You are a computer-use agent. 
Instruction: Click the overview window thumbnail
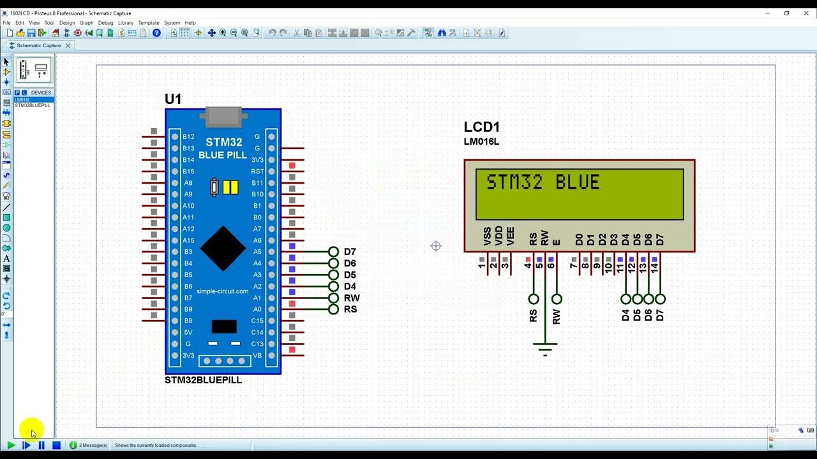pyautogui.click(x=34, y=70)
